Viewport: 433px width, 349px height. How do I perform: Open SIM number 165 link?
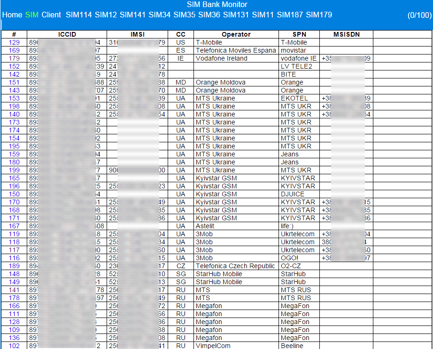14,178
